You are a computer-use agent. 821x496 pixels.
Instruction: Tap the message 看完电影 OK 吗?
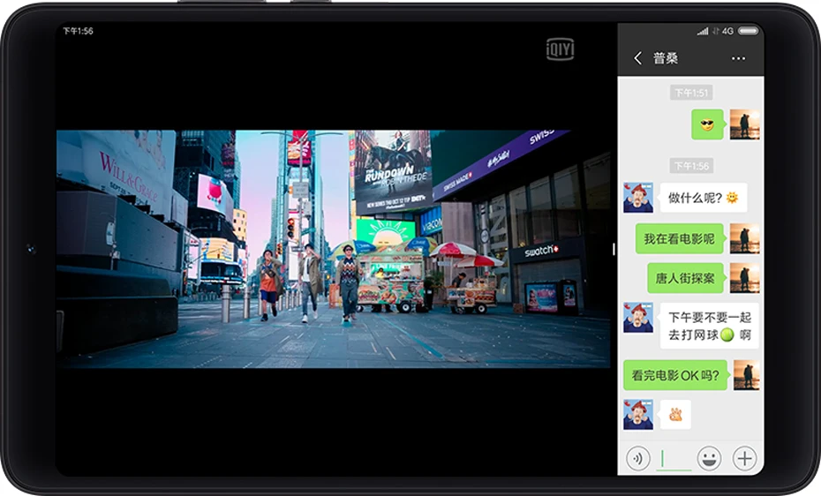[675, 375]
